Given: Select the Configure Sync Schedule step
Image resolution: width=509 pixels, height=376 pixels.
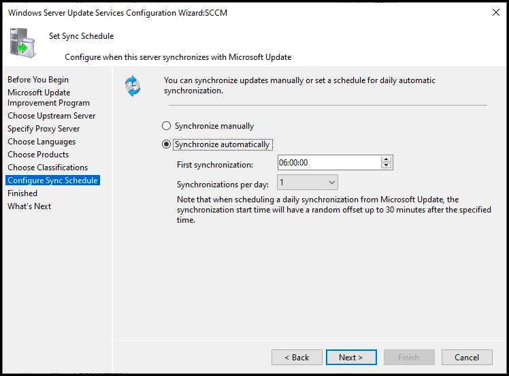Looking at the screenshot, I should point(52,181).
